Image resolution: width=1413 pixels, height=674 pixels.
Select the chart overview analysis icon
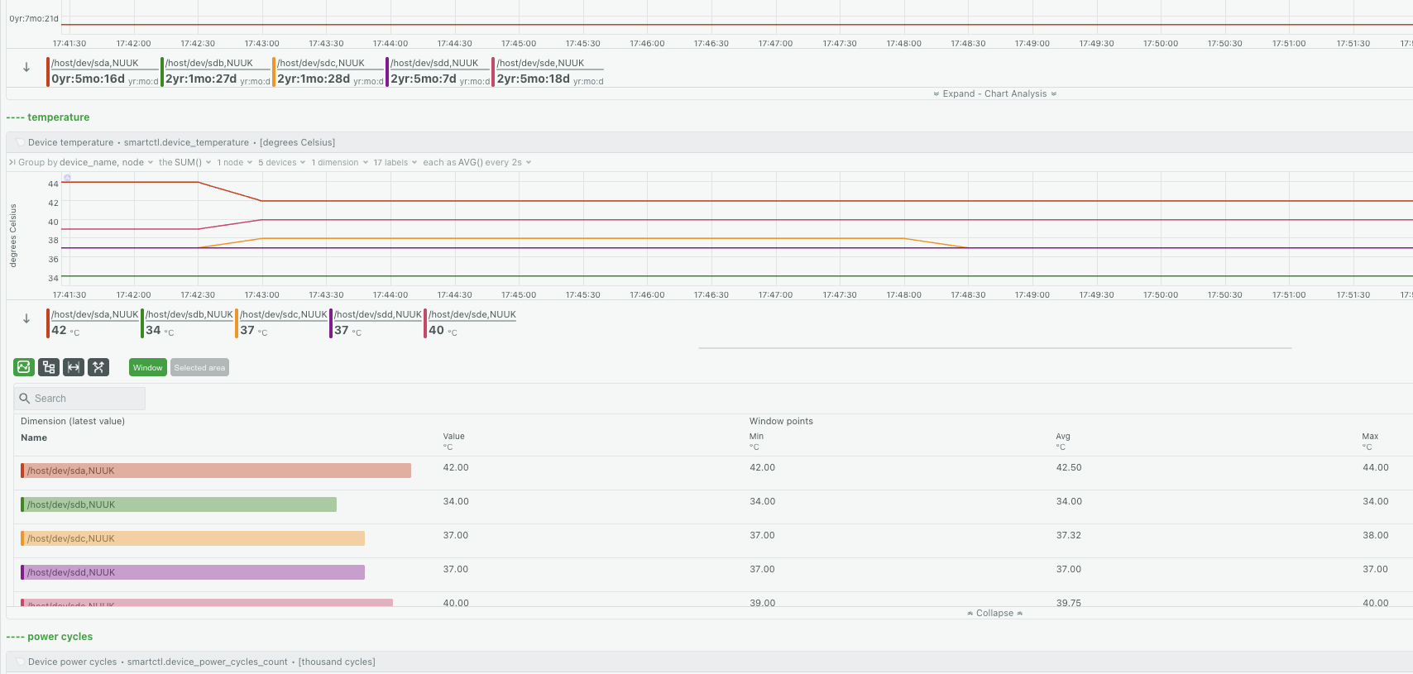pos(24,367)
